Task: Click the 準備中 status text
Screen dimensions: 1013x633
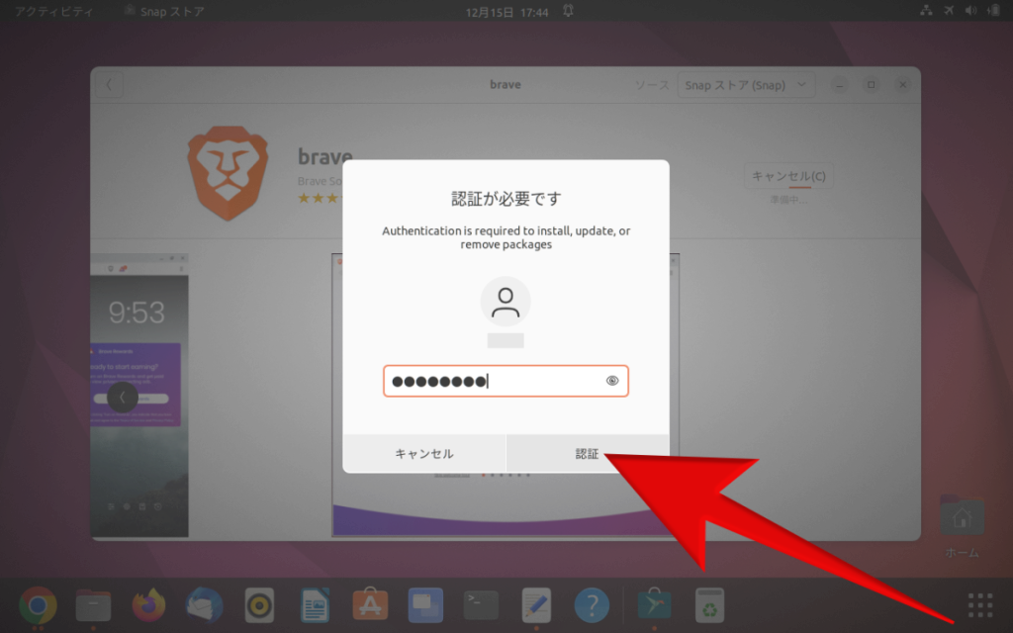Action: point(788,200)
